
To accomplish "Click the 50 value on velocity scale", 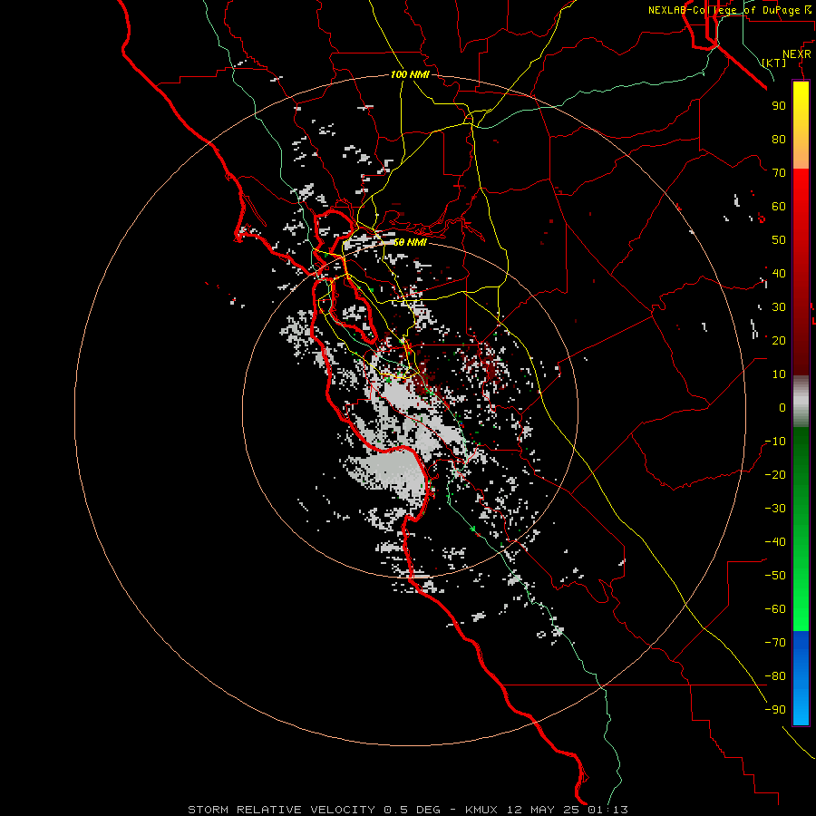I will click(779, 240).
